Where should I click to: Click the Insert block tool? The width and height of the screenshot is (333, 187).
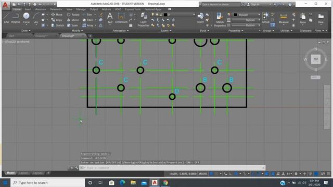click(x=200, y=18)
